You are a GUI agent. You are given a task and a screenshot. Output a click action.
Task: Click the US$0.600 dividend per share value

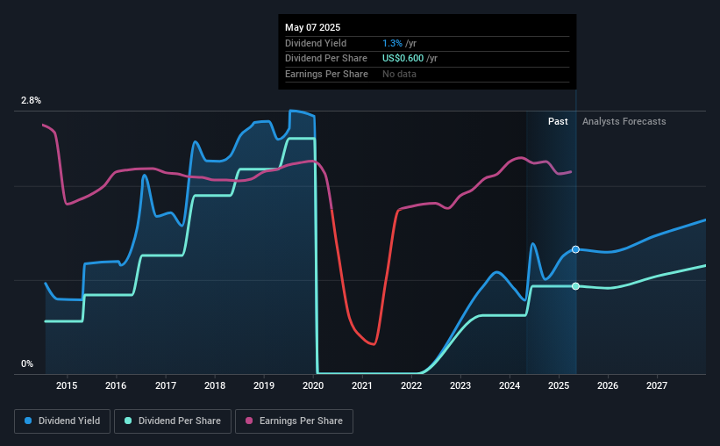point(403,59)
